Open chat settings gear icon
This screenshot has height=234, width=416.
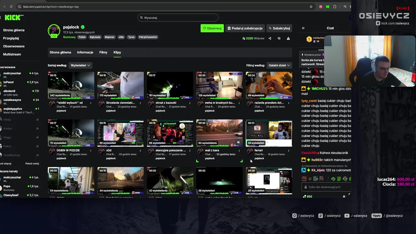pos(344,196)
